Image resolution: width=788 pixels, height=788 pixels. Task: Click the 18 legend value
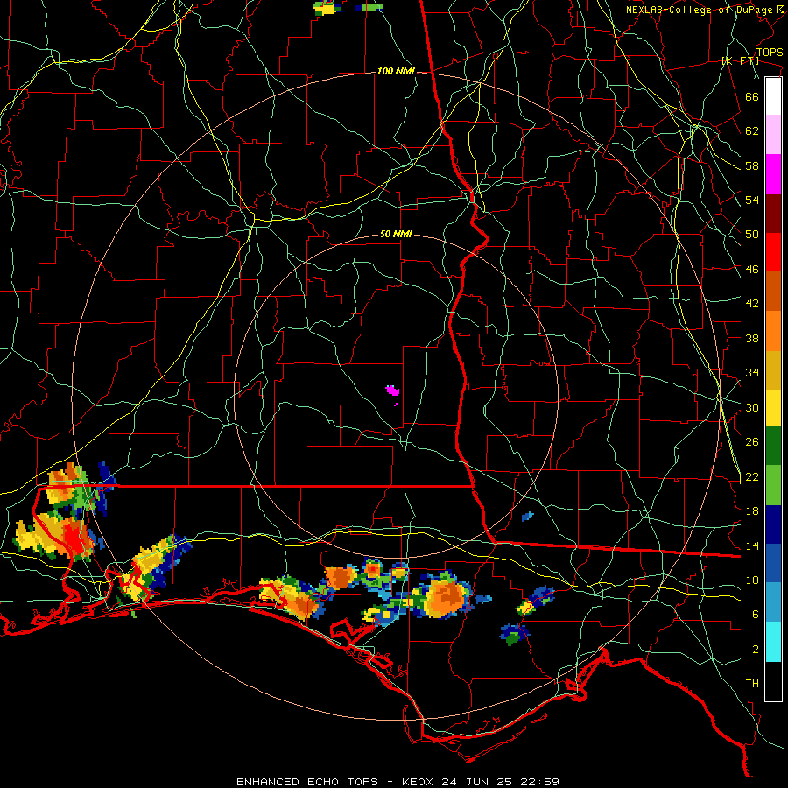pos(752,510)
